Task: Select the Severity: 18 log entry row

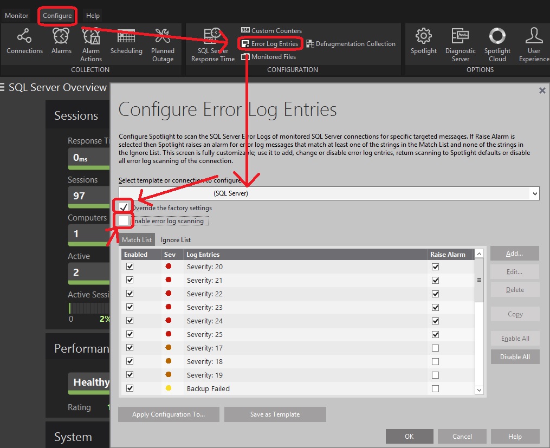Action: (298, 361)
